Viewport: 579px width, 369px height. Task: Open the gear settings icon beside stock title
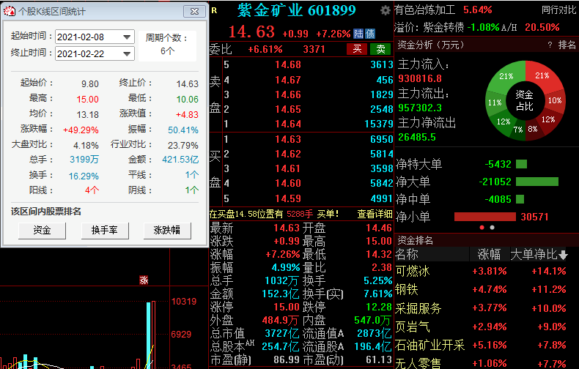[x=385, y=10]
